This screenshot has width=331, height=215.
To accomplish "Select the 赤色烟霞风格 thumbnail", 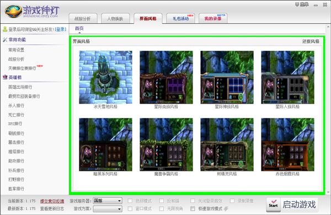I will [x=287, y=144].
